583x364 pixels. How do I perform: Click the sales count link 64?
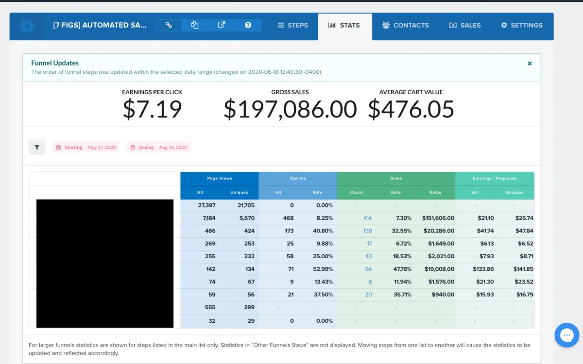click(x=368, y=269)
